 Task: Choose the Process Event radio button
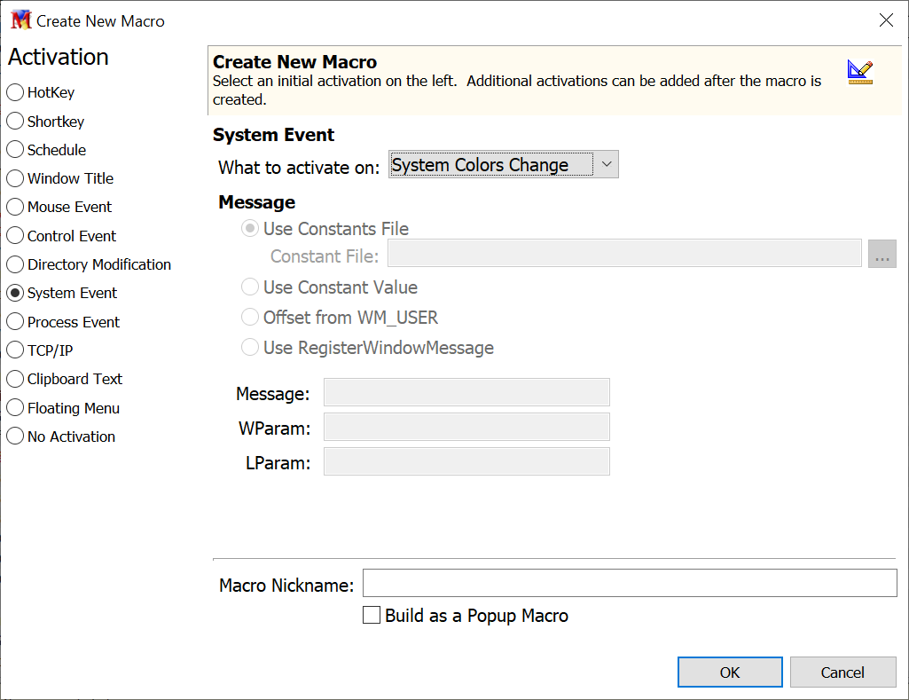15,322
